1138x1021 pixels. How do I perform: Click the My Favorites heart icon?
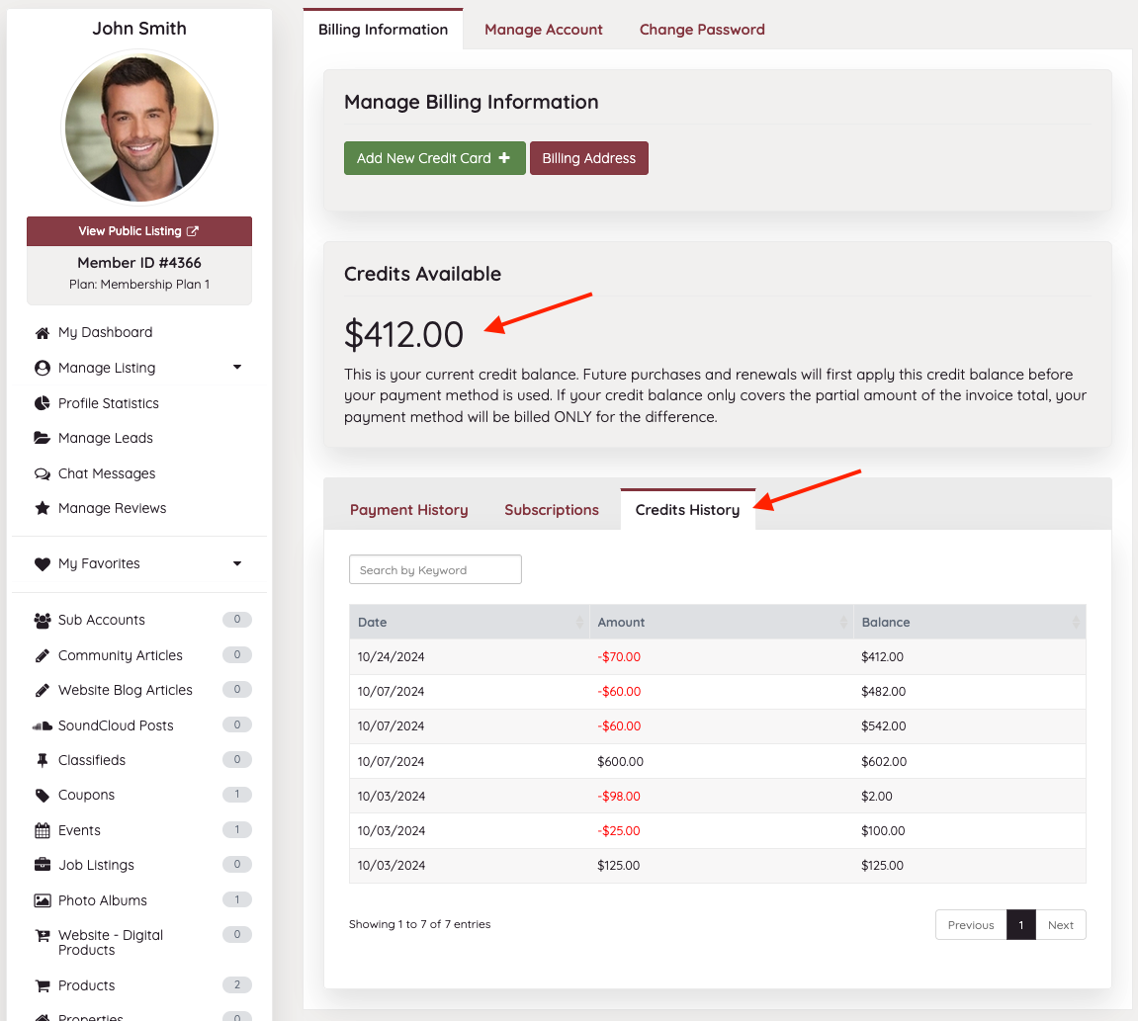[43, 563]
